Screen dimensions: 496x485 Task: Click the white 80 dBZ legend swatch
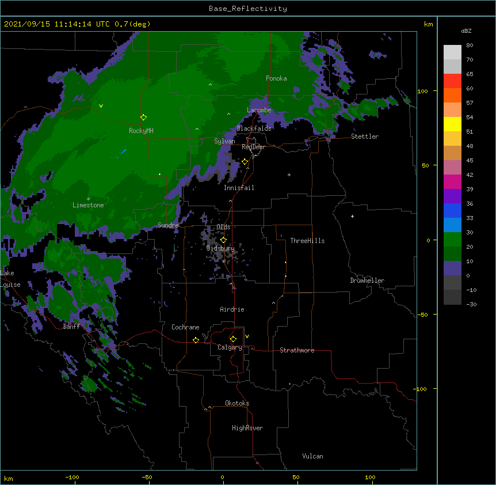click(452, 52)
